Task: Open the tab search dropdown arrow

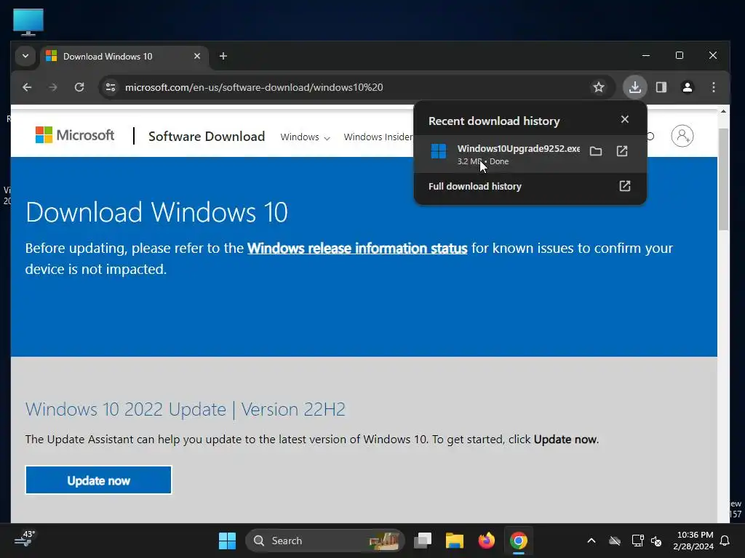Action: 25,56
